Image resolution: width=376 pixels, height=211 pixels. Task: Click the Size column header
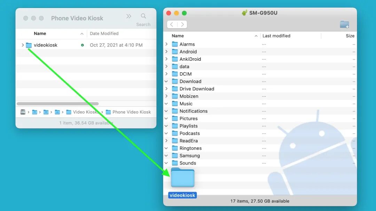coord(350,36)
